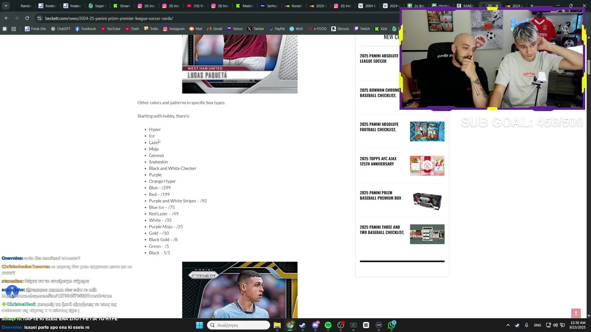Open the Instagram bookmark
This screenshot has height=332, width=591.
[x=174, y=29]
